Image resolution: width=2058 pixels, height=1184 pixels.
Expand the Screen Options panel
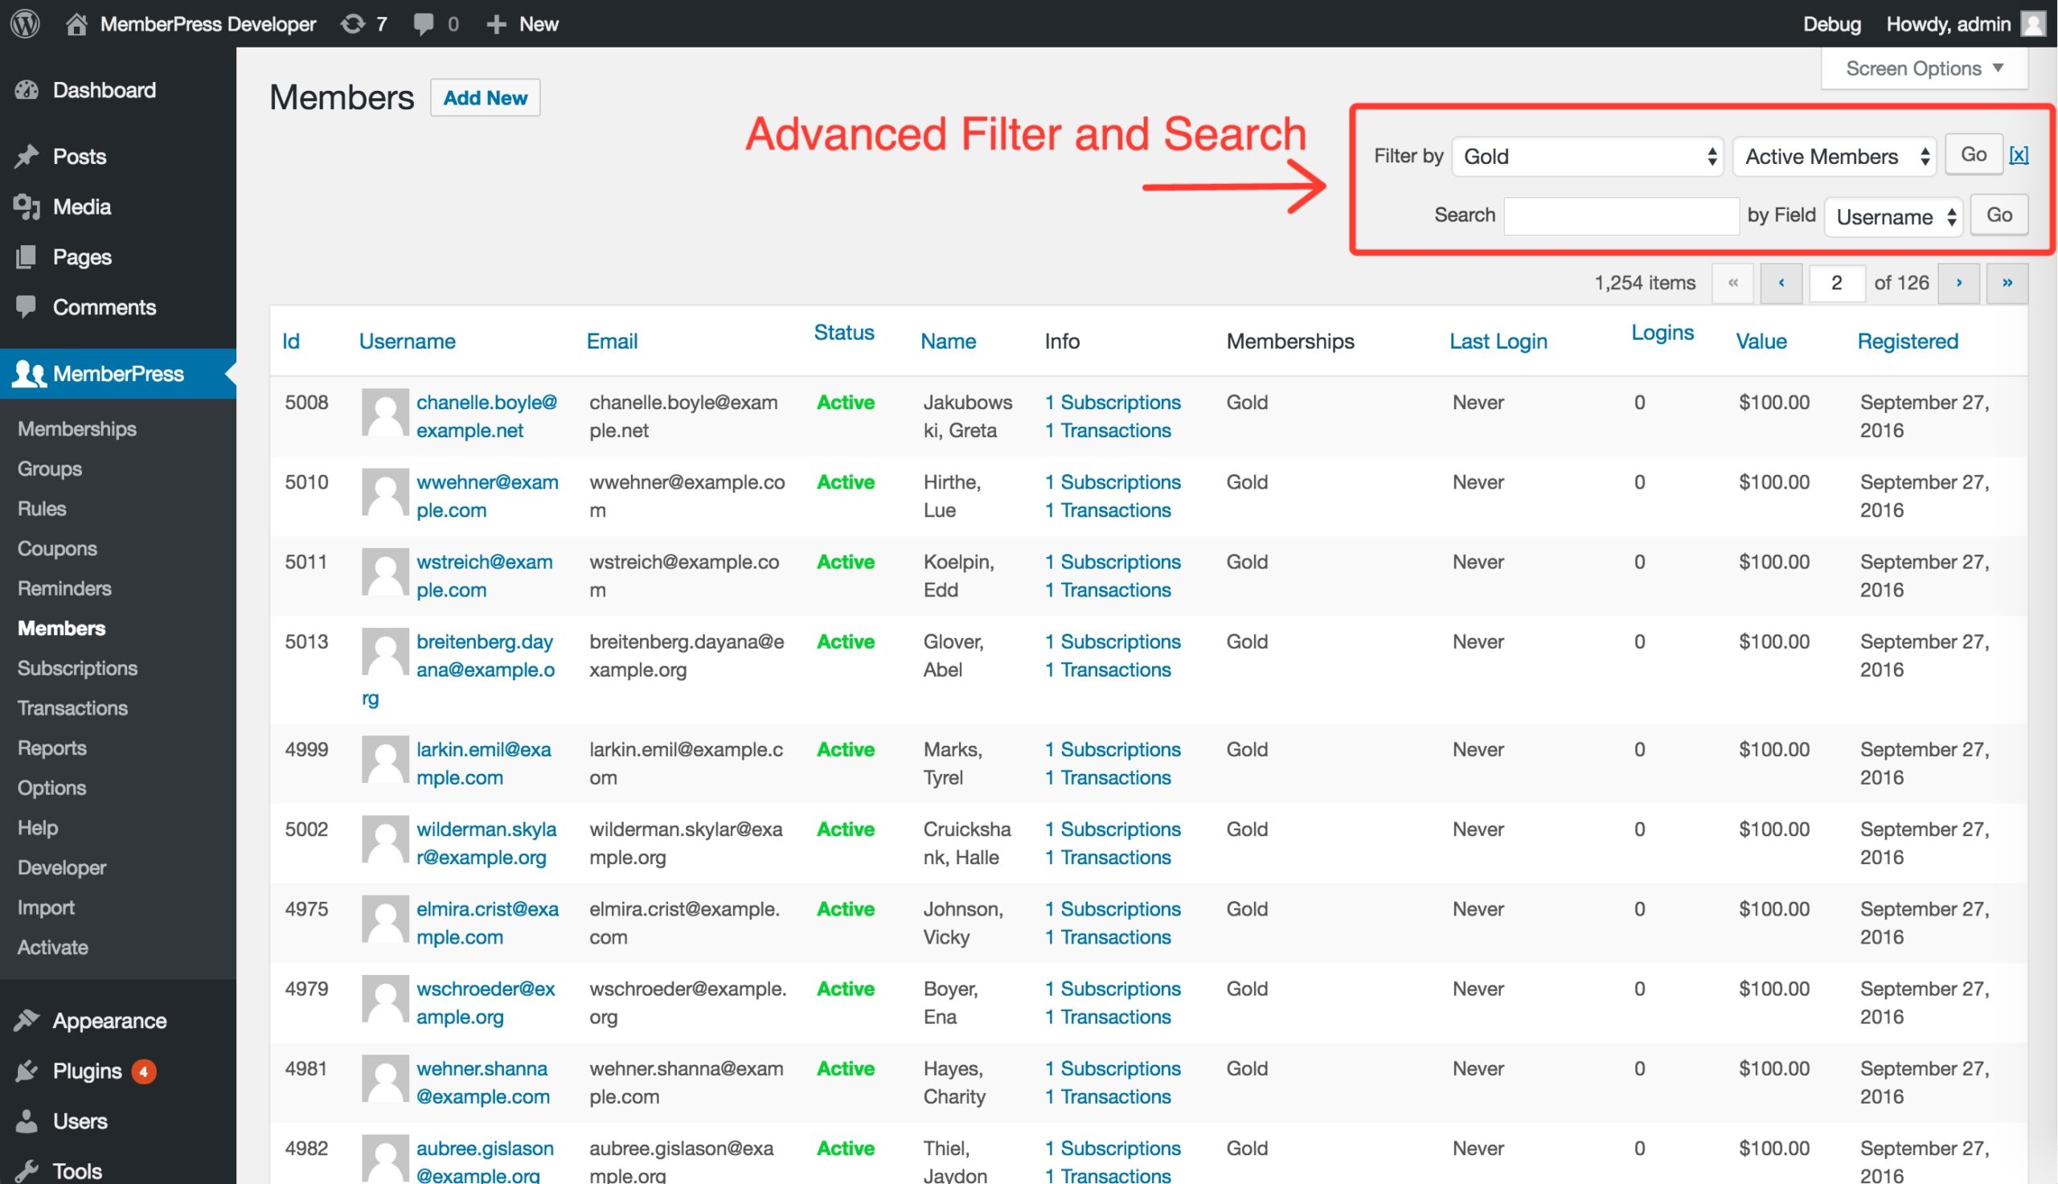click(x=1925, y=68)
